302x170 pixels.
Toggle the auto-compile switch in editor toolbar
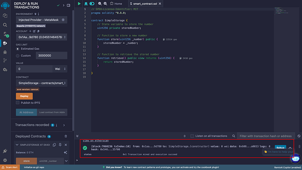coord(92,3)
